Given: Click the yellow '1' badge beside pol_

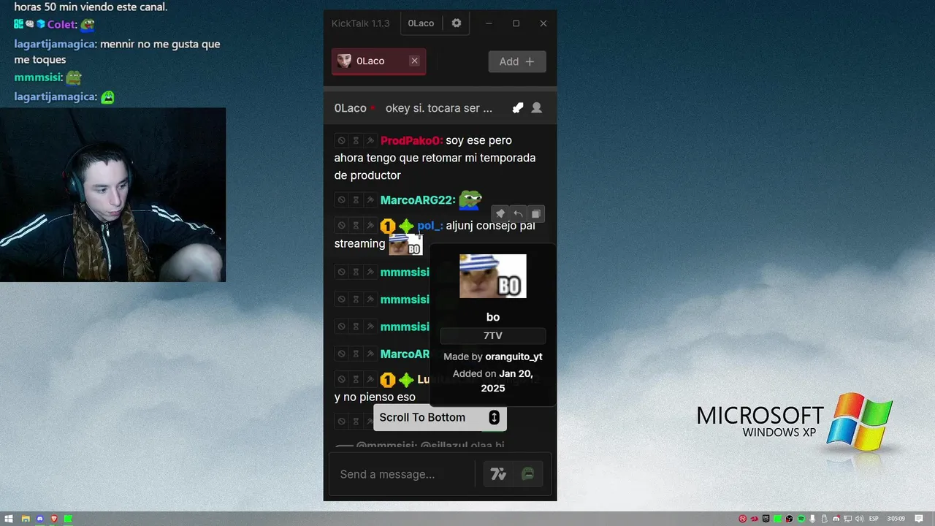Looking at the screenshot, I should tap(387, 226).
